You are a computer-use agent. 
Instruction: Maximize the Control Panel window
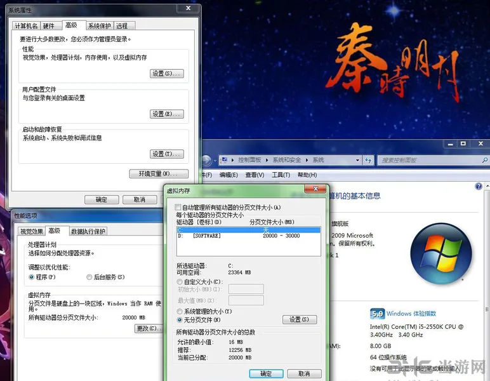coord(463,144)
